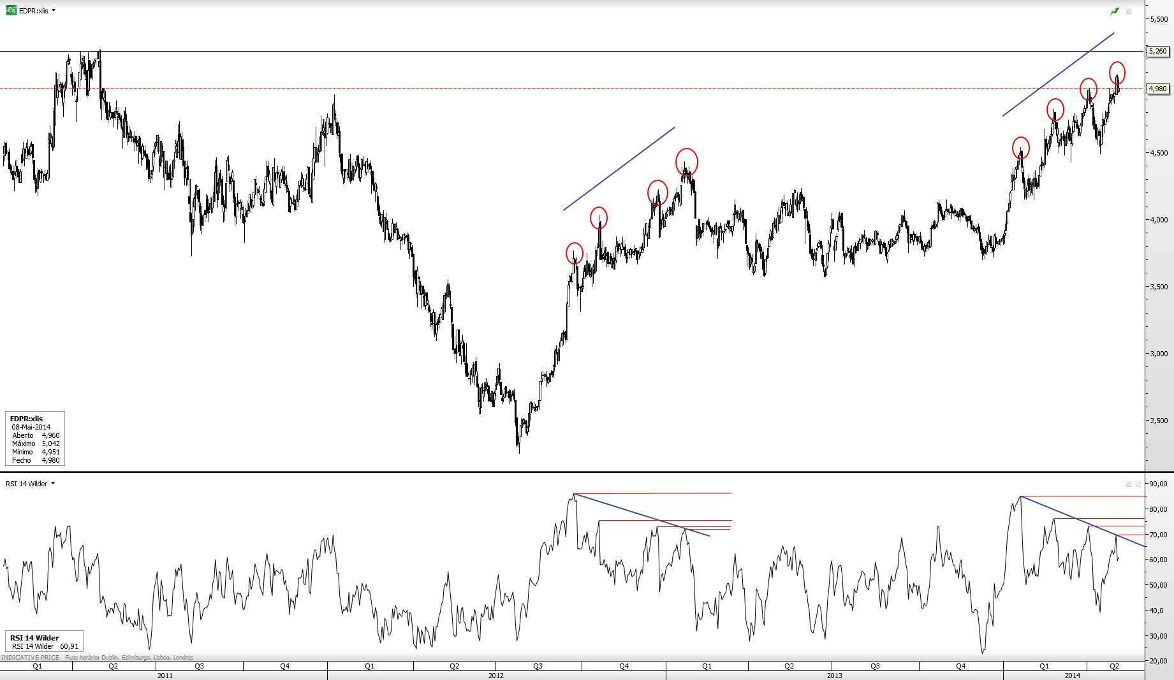Select the 2012 year label on timeline
The image size is (1174, 680).
tap(495, 676)
